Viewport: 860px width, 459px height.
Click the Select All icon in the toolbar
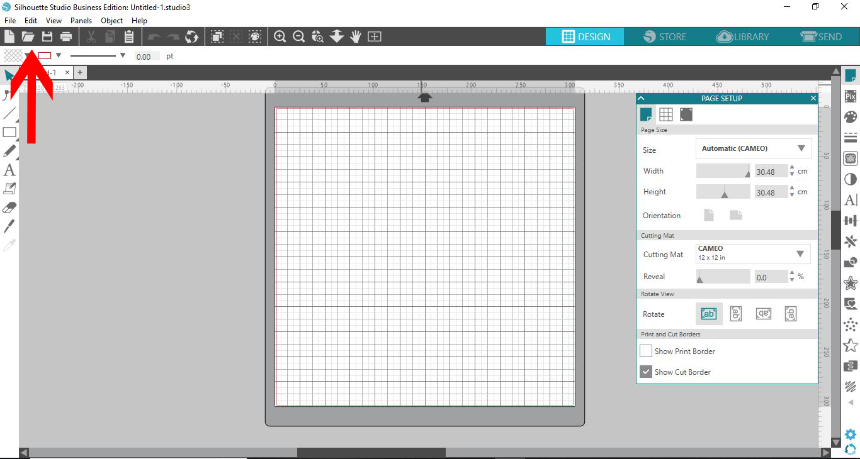click(217, 36)
